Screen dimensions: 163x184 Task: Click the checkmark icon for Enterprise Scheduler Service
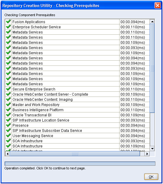[8, 27]
